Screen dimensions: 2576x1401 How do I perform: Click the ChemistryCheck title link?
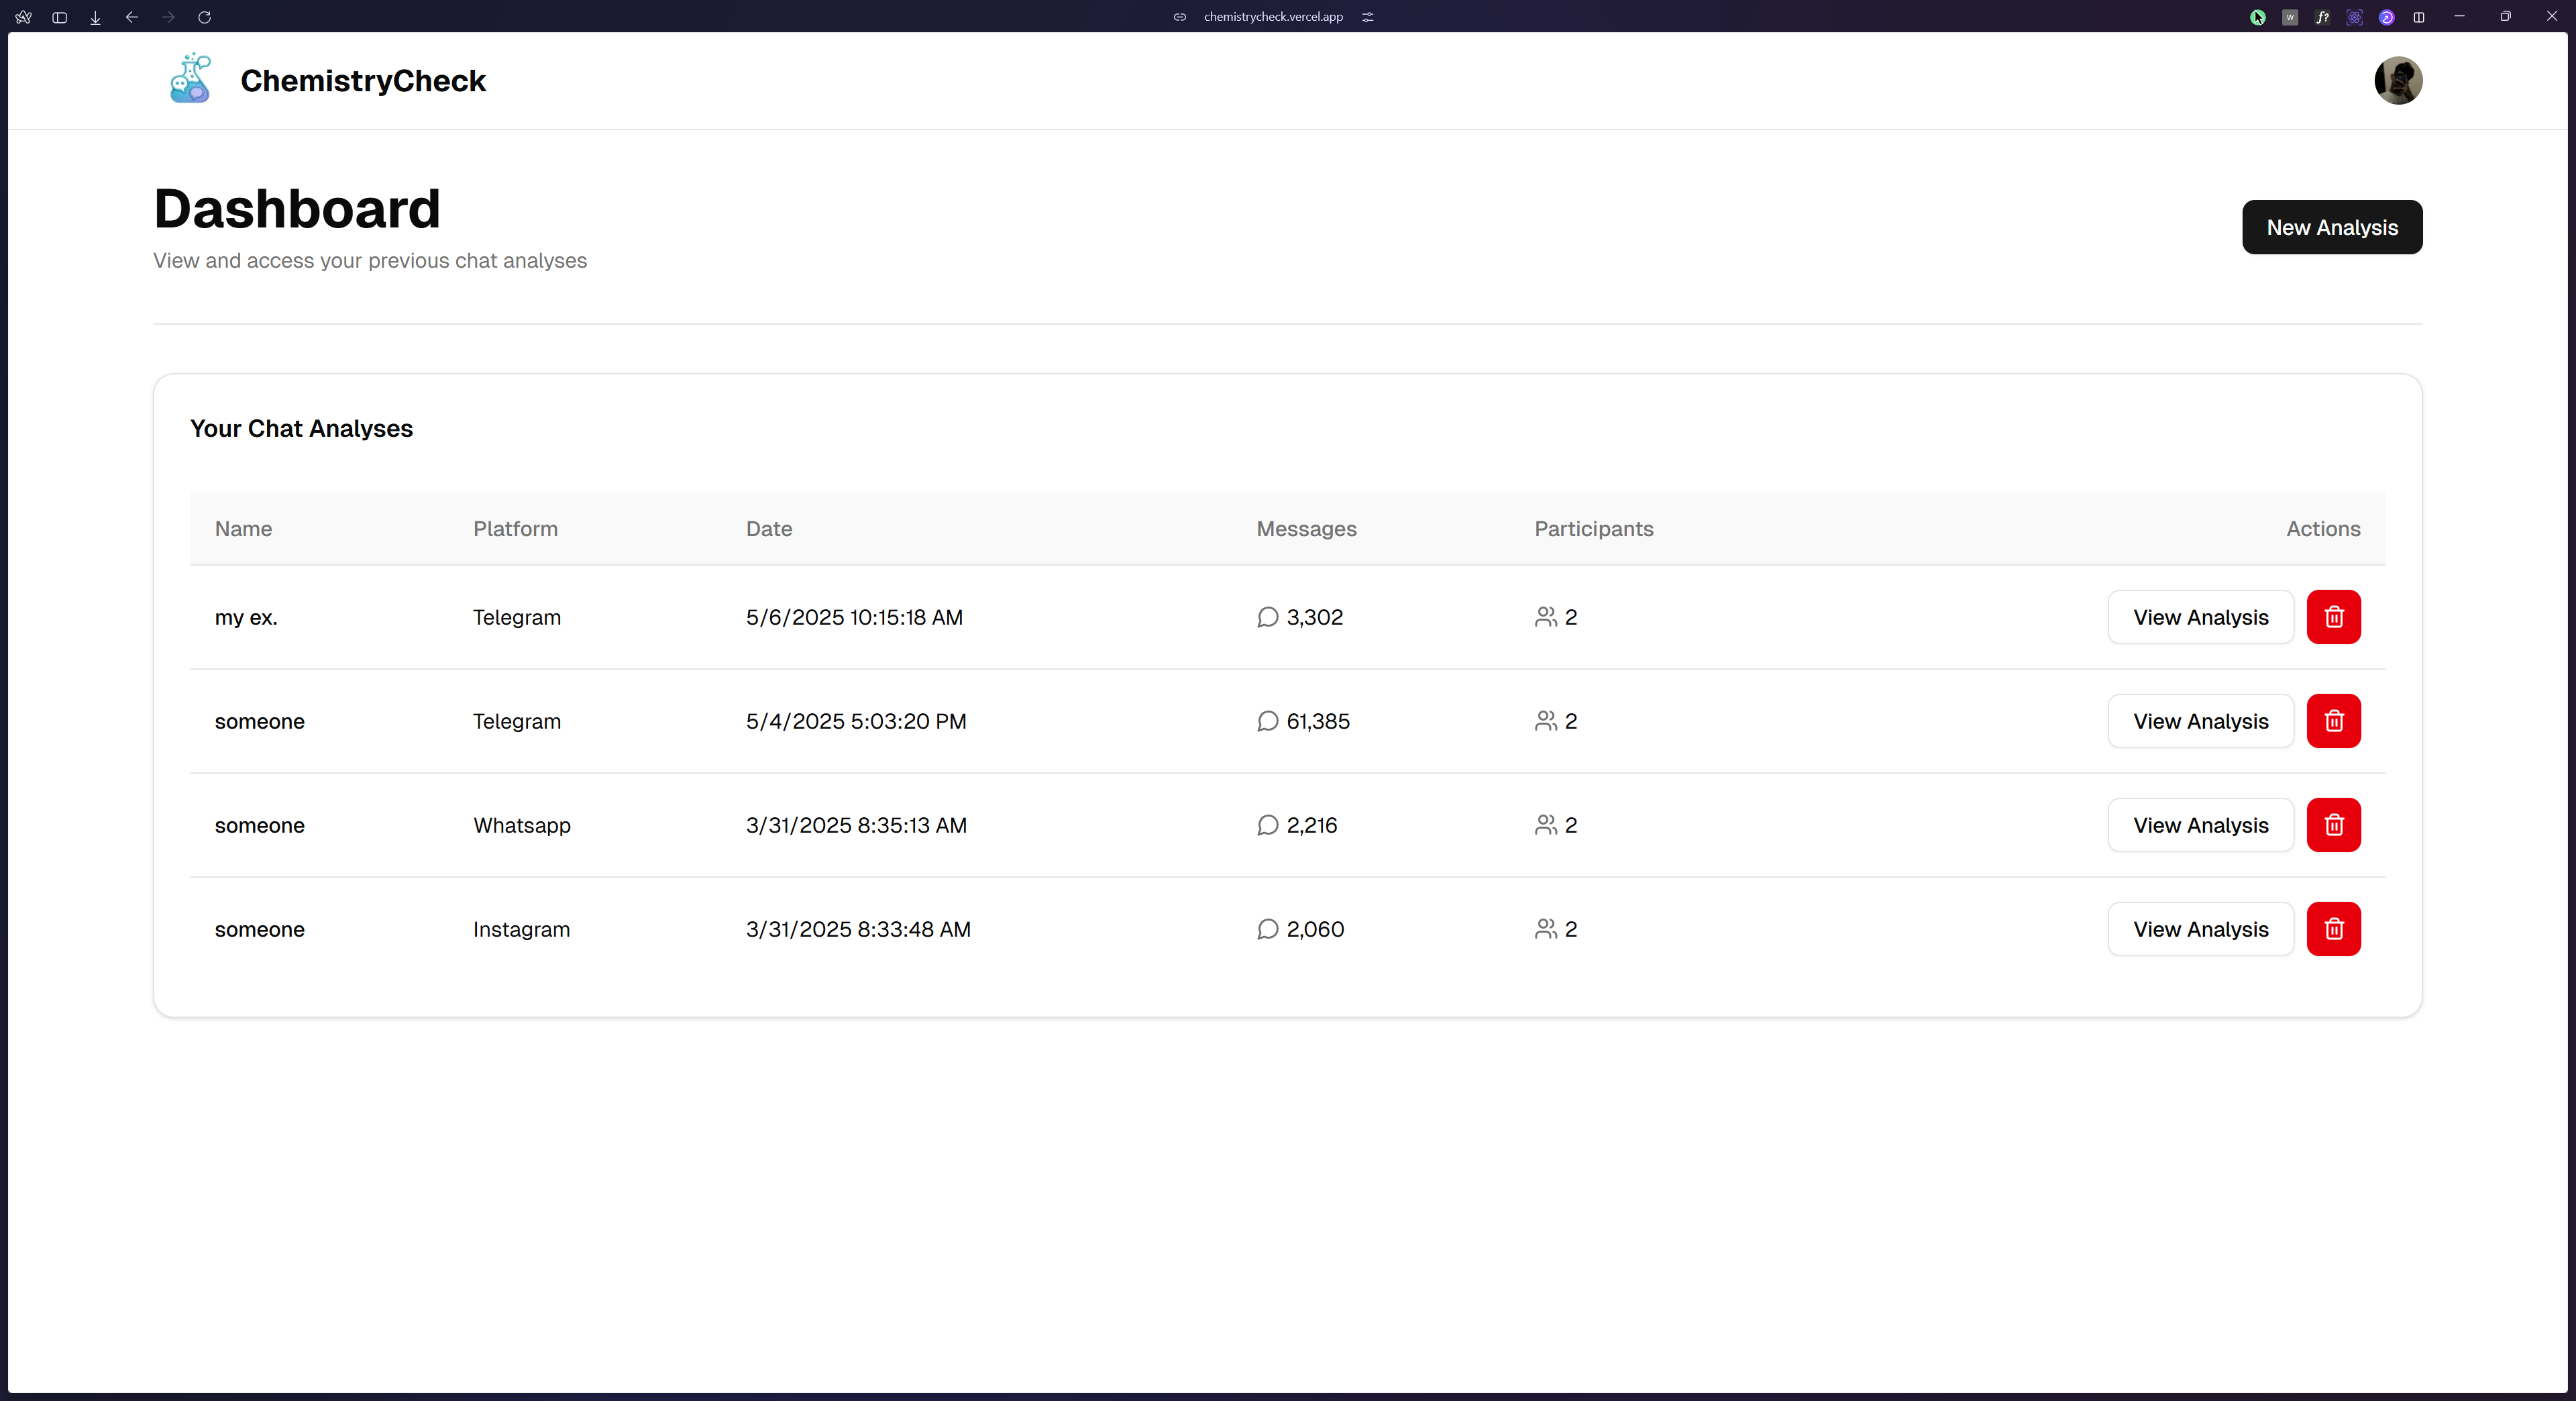[x=363, y=80]
